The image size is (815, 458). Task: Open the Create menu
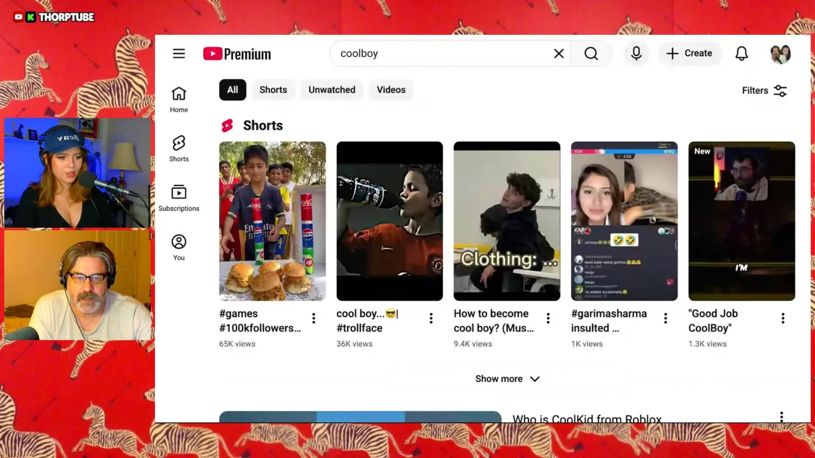[690, 53]
